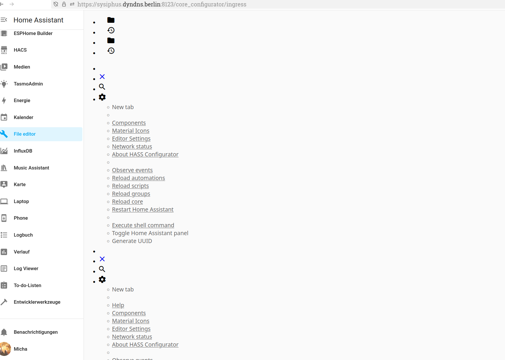Screen dimensions: 505x360
Task: Choose New tab in the lower list
Action: point(123,289)
